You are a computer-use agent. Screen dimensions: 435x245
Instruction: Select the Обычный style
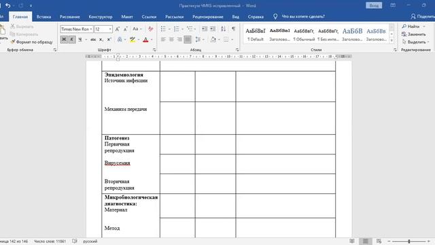click(x=304, y=34)
